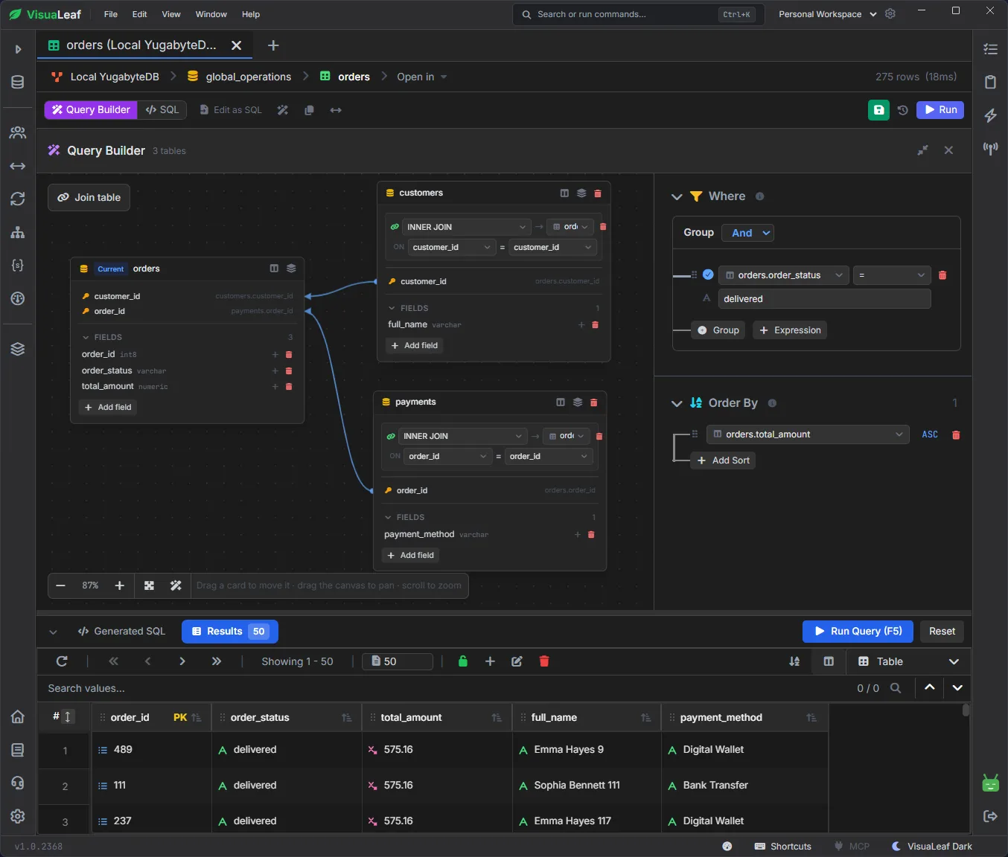Viewport: 1008px width, 857px height.
Task: Click the refresh results icon
Action: pos(62,661)
